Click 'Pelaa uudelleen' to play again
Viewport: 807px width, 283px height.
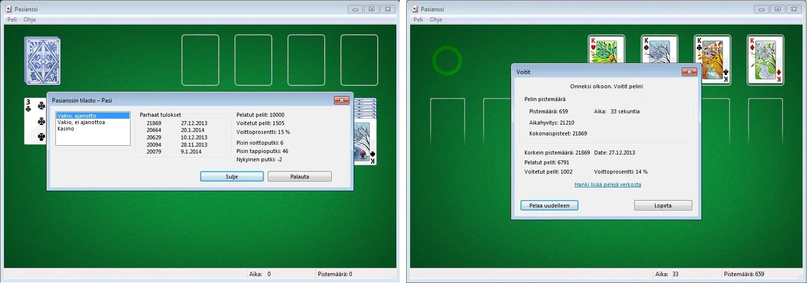549,206
